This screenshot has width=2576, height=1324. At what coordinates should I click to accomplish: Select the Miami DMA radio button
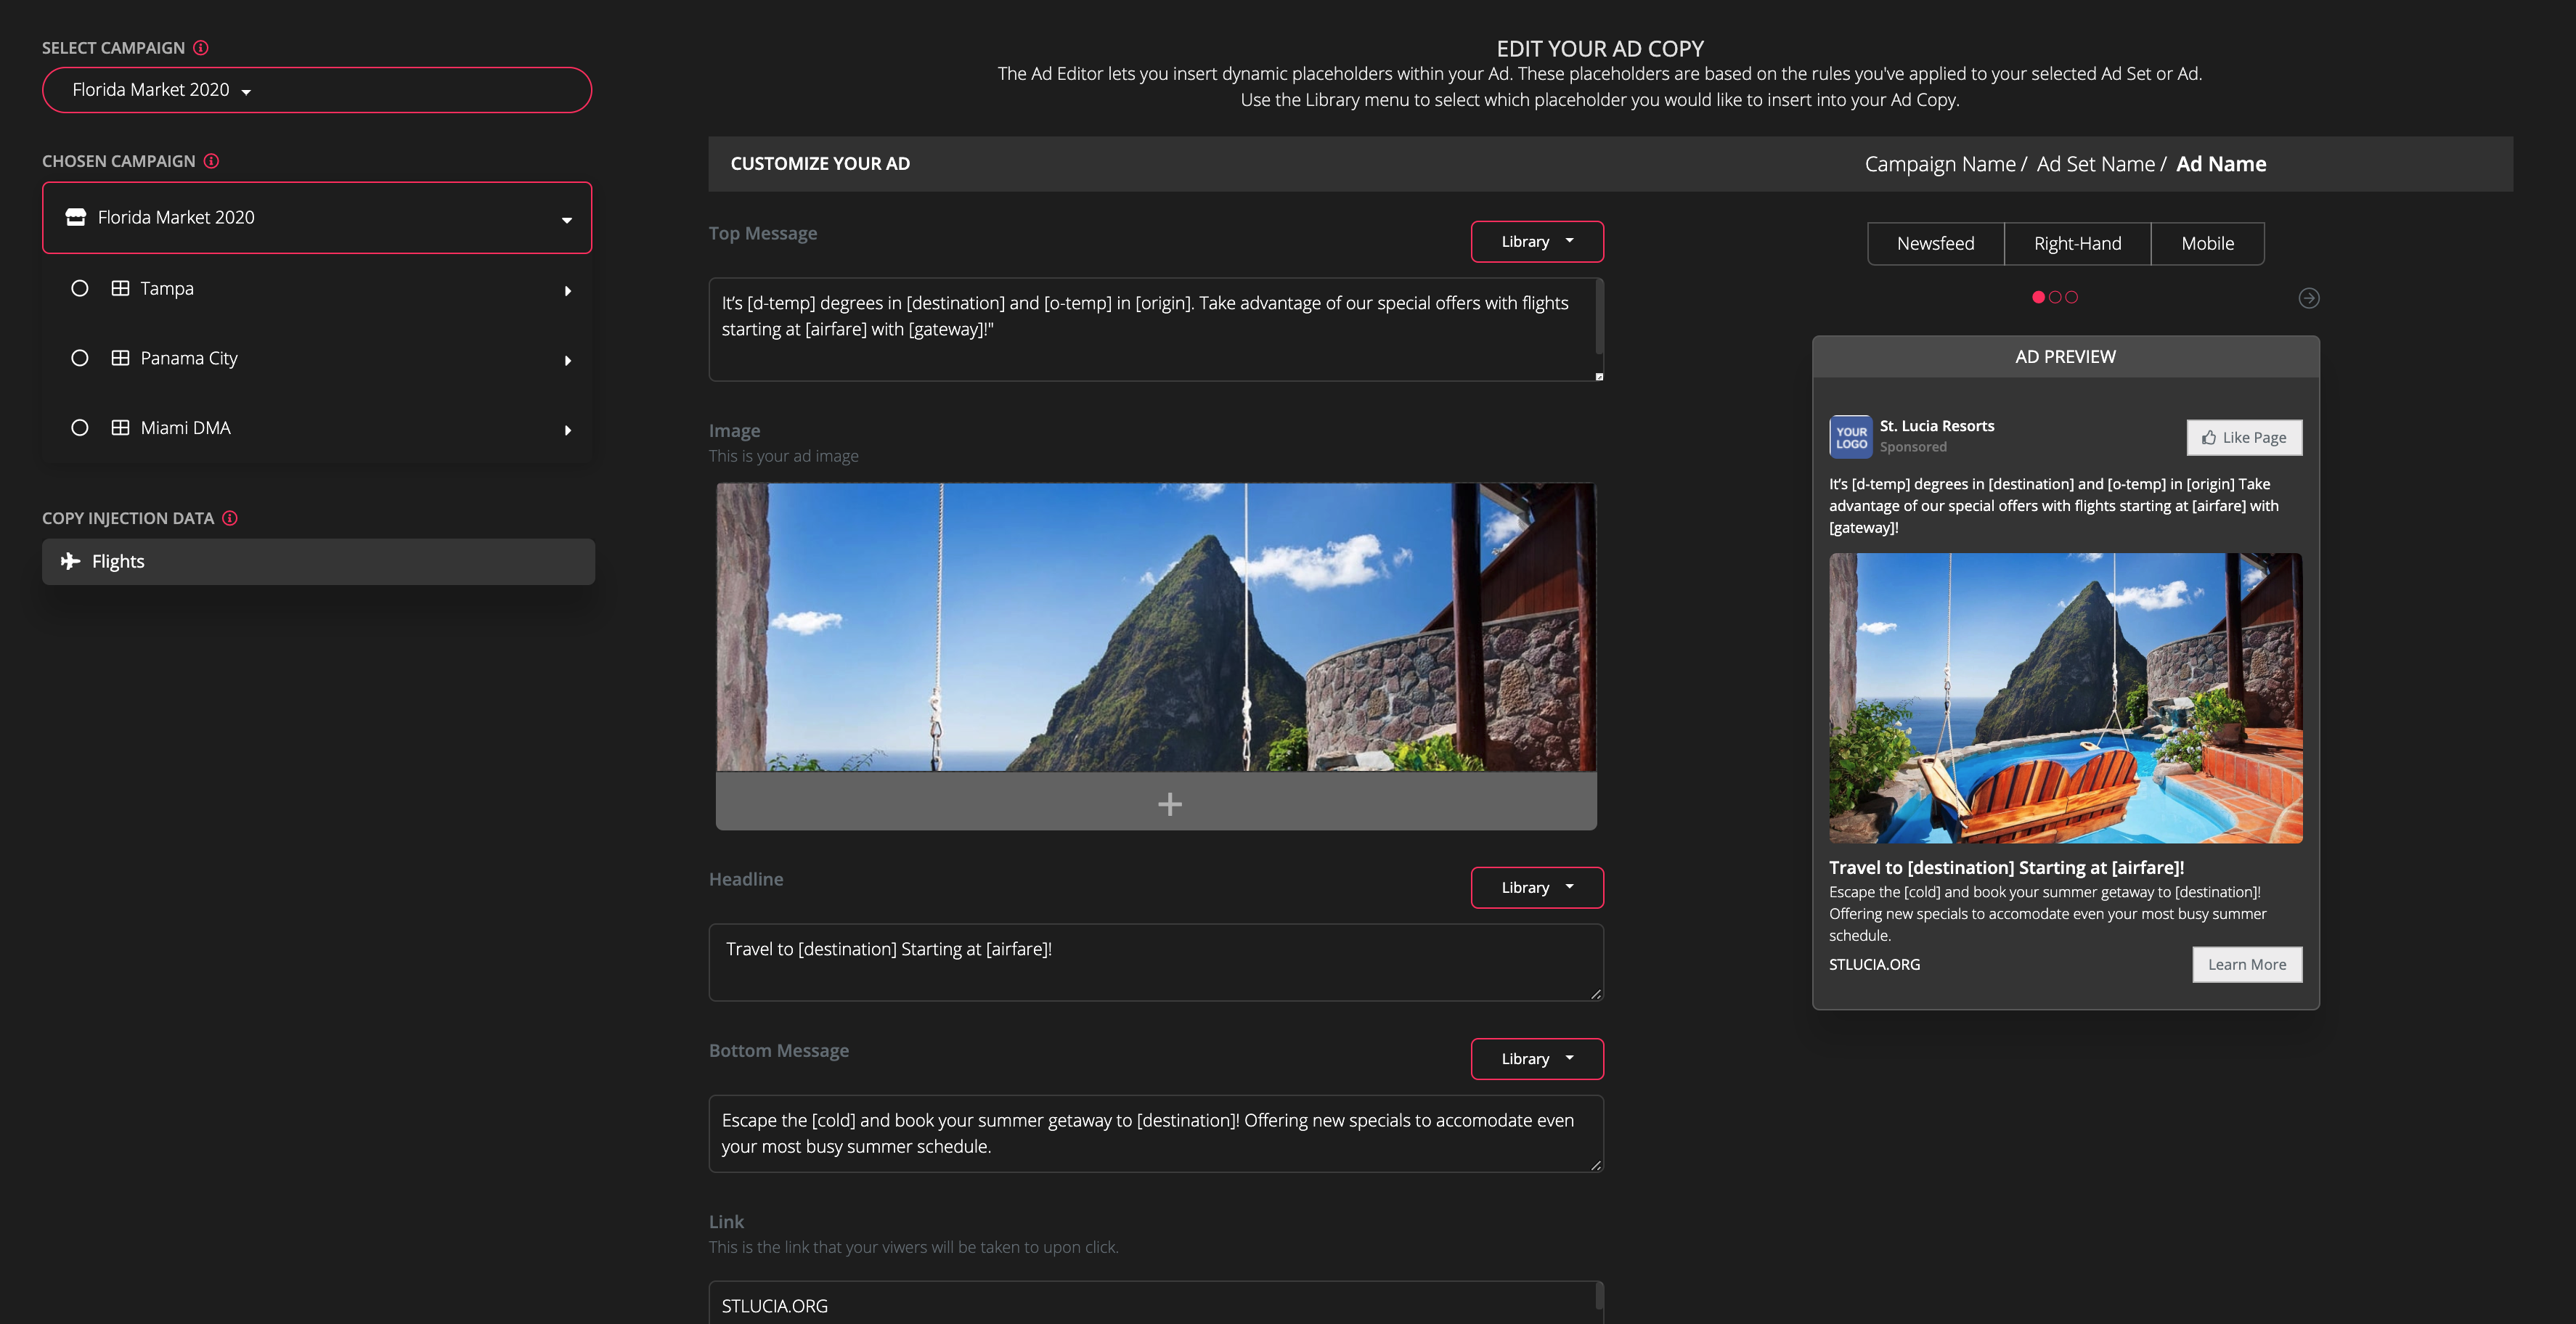[80, 428]
